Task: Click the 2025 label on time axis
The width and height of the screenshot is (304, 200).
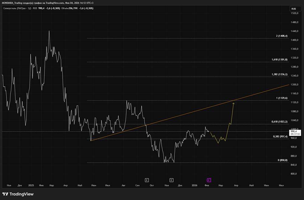Action: 31,185
